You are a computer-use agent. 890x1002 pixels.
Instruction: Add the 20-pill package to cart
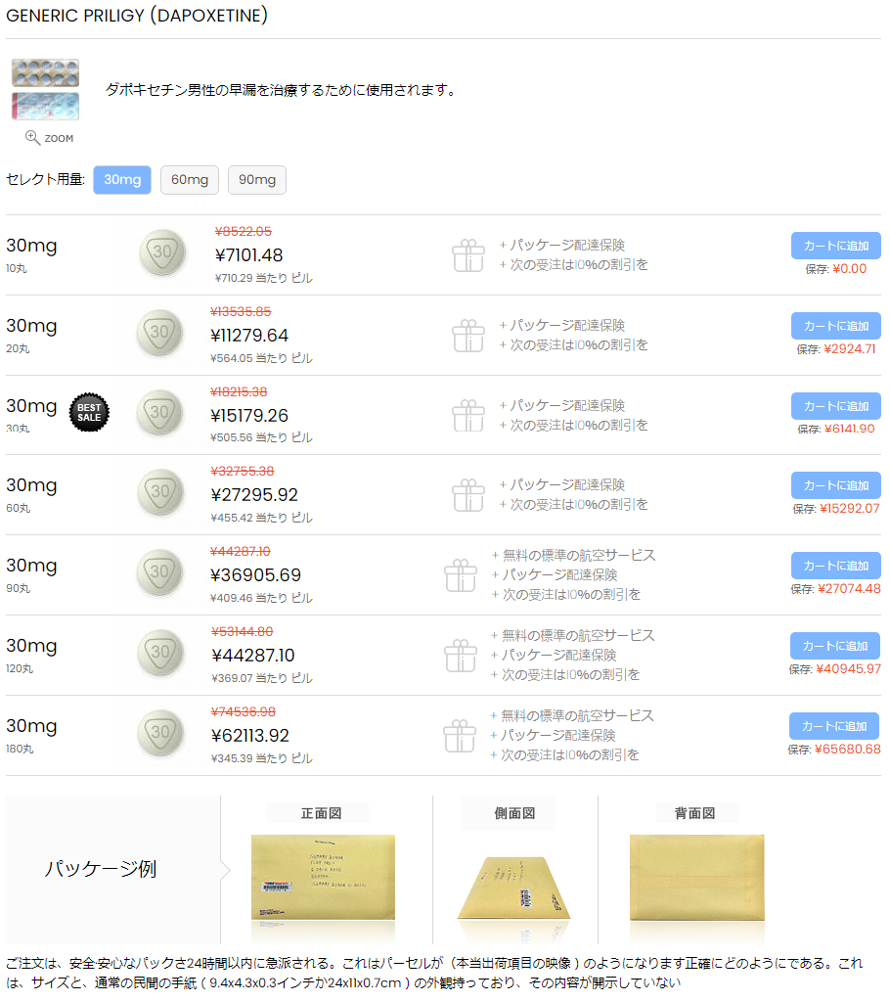pos(835,326)
